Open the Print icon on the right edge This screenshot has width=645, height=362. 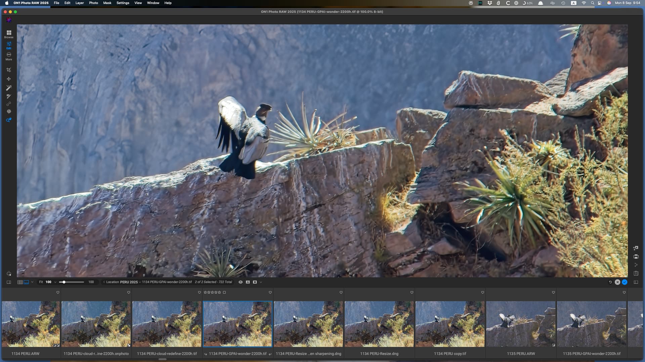coord(636,257)
